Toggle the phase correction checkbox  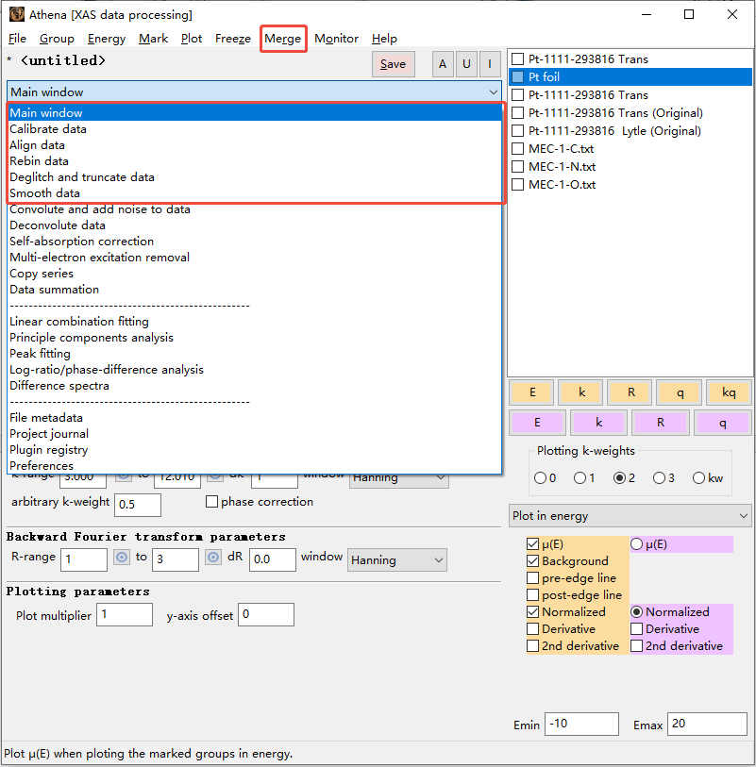tap(211, 502)
